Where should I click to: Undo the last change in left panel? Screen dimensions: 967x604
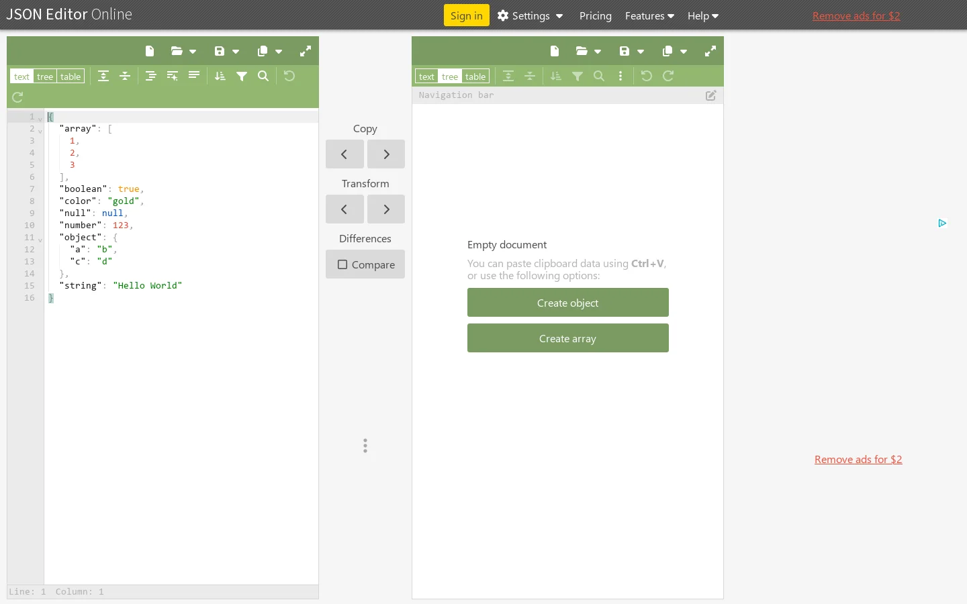[x=289, y=76]
